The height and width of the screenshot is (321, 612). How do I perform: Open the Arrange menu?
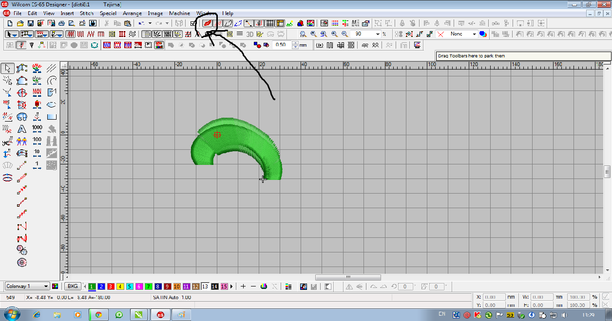tap(132, 13)
